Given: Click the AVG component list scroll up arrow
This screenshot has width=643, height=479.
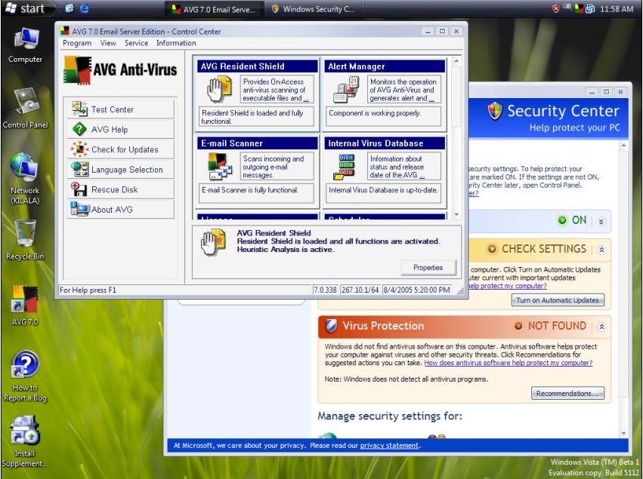Looking at the screenshot, I should point(456,61).
